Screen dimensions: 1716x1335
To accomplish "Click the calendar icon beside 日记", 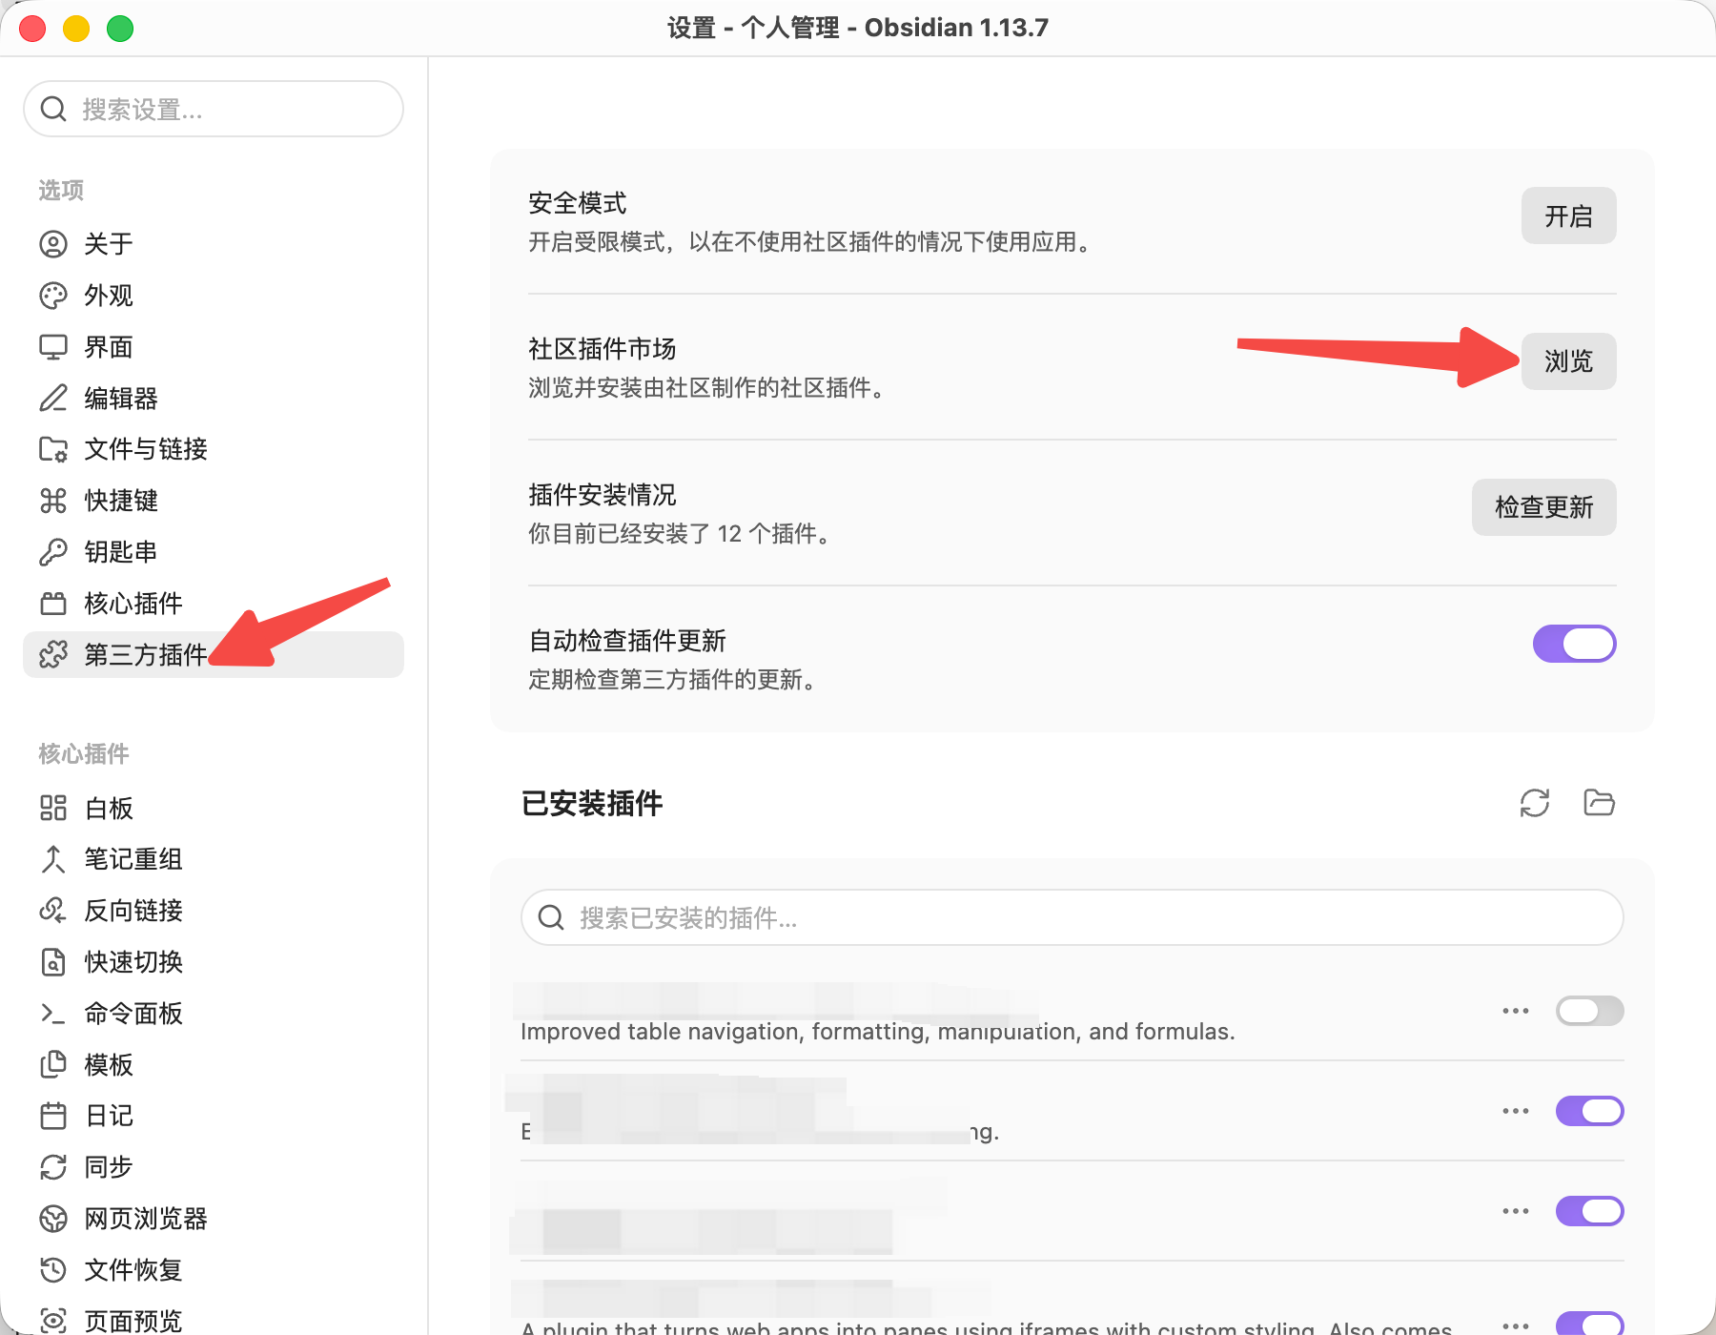I will pos(53,1116).
